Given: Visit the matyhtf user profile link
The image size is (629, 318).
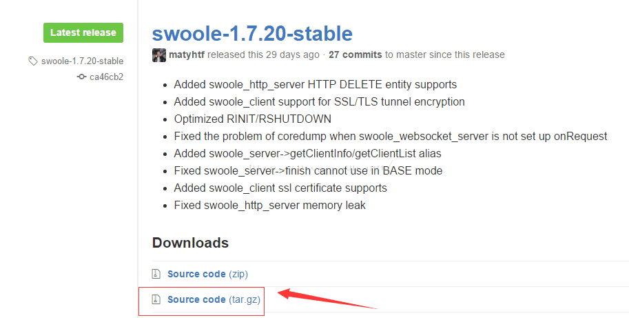Looking at the screenshot, I should [x=187, y=54].
